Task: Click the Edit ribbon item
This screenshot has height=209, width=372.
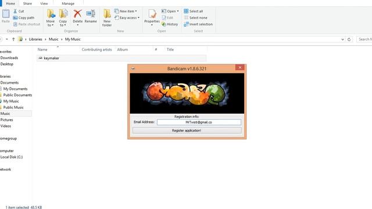Action: (x=167, y=18)
